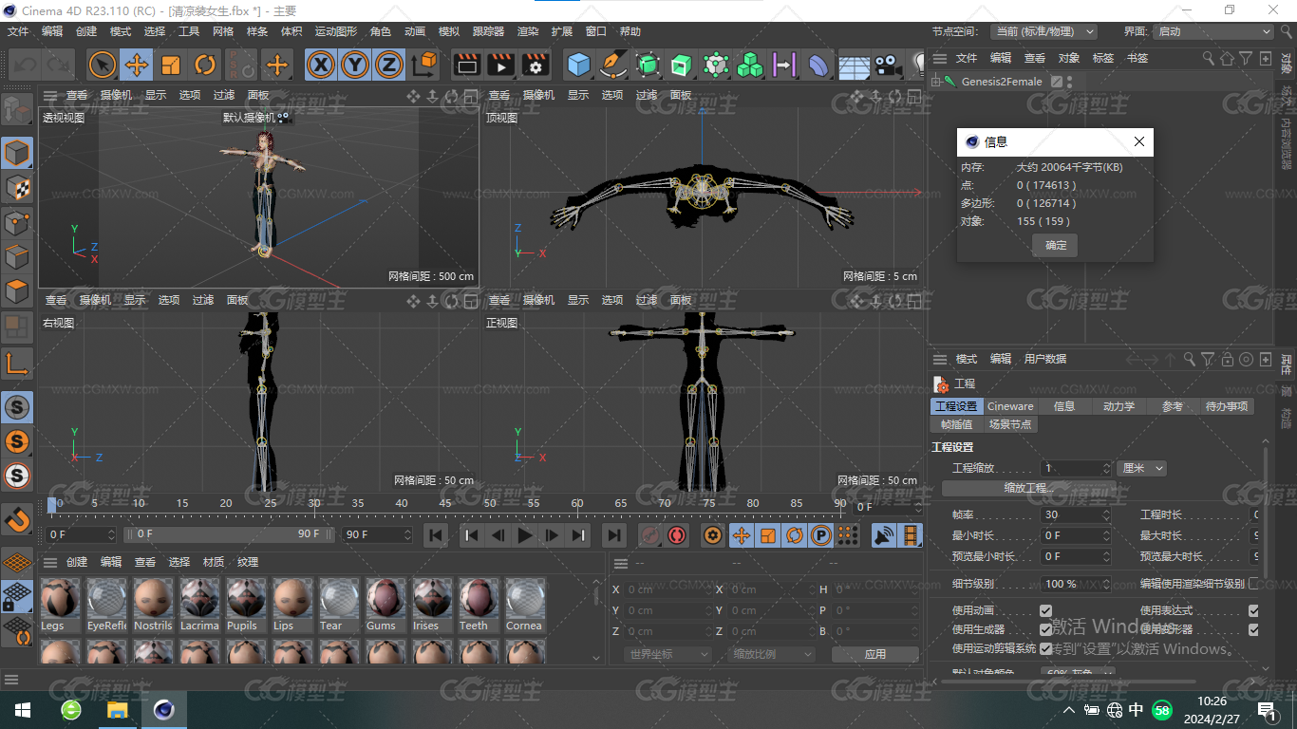The image size is (1297, 729).
Task: Open the deformer Bend icon
Action: [818, 65]
